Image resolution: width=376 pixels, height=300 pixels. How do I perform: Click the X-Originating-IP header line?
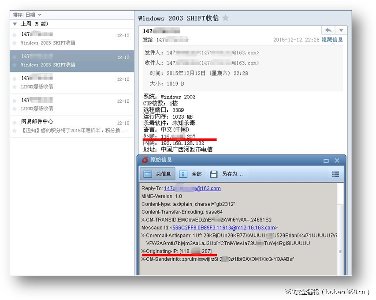pyautogui.click(x=176, y=251)
